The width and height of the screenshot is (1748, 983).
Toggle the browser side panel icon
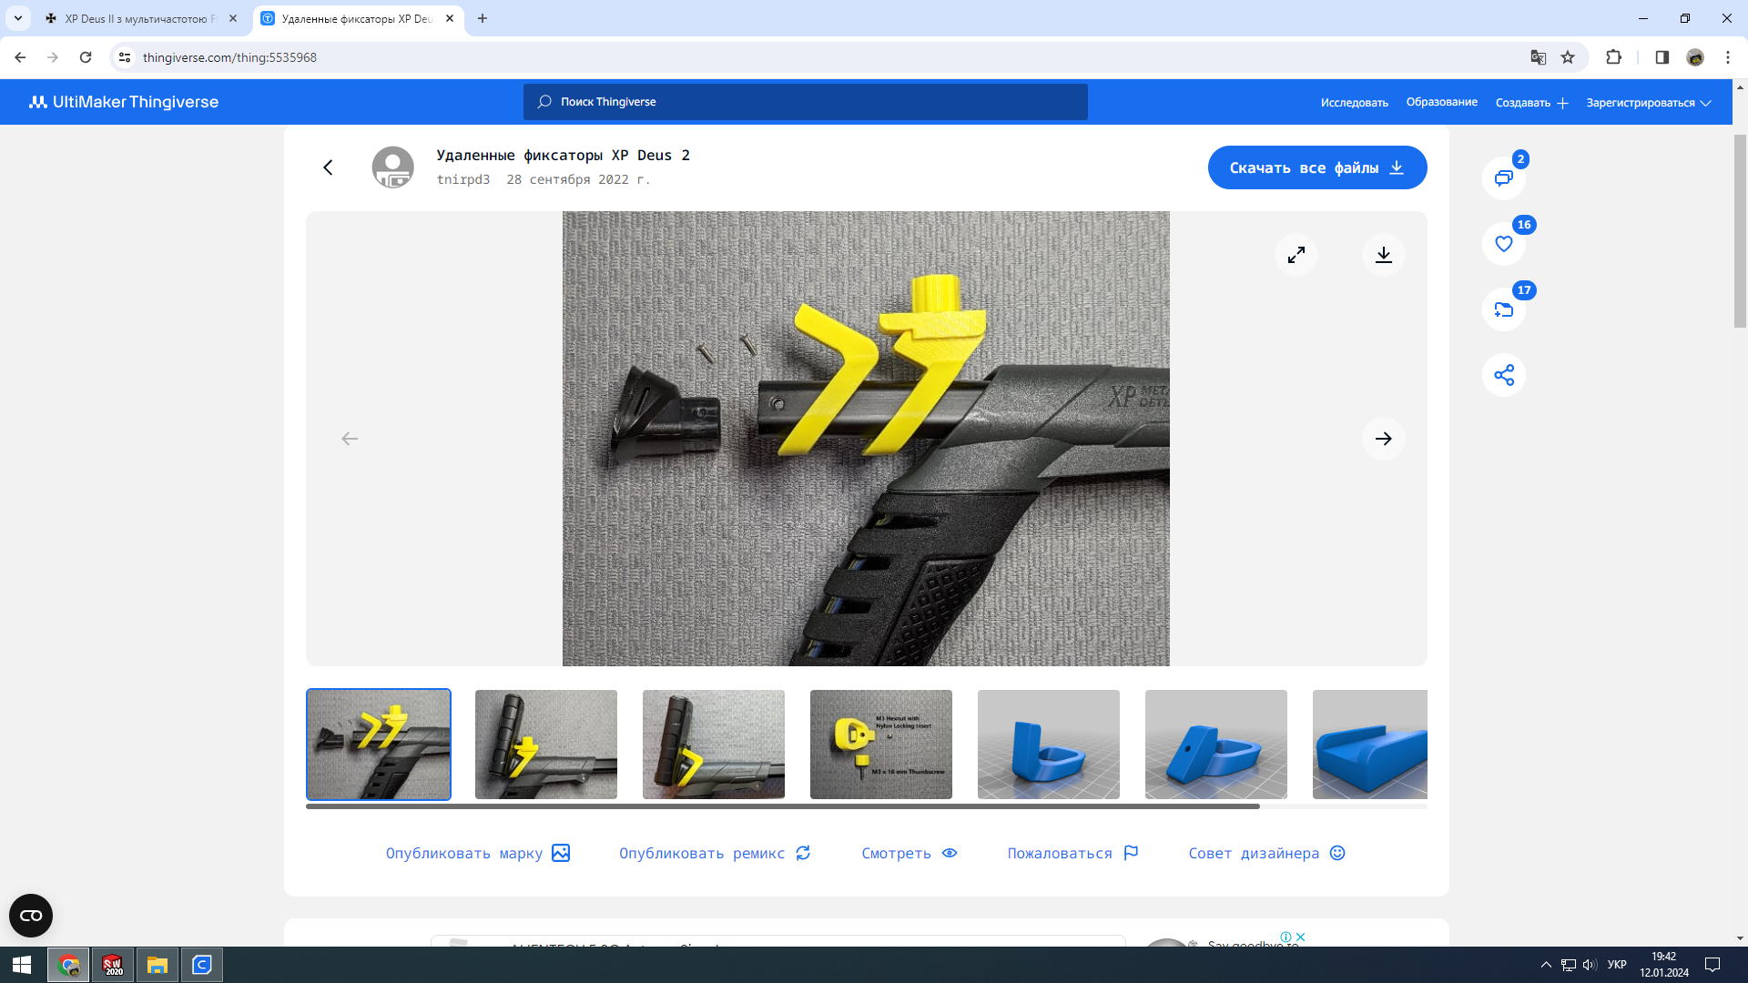[x=1662, y=57]
